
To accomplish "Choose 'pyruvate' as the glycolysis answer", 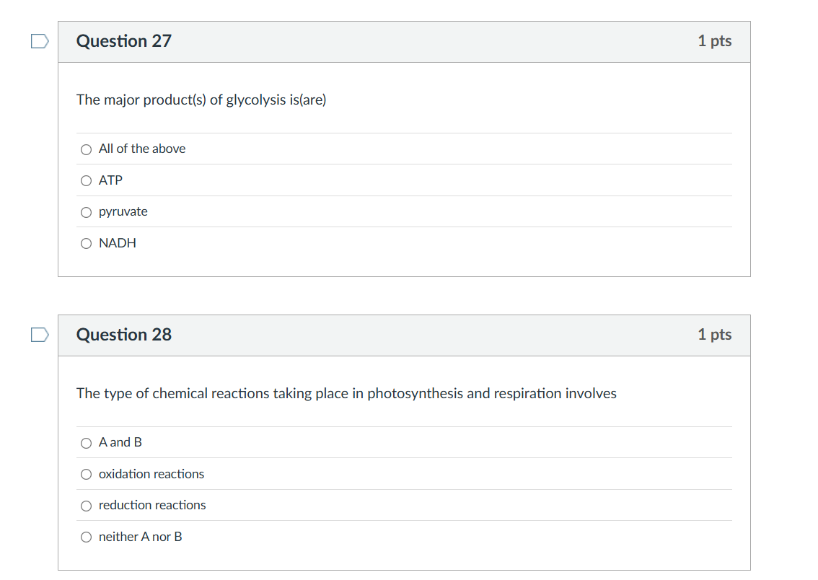I will pos(86,211).
